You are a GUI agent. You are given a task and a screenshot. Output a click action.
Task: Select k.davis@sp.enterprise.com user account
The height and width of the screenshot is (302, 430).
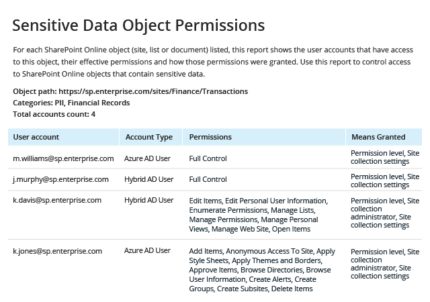57,201
